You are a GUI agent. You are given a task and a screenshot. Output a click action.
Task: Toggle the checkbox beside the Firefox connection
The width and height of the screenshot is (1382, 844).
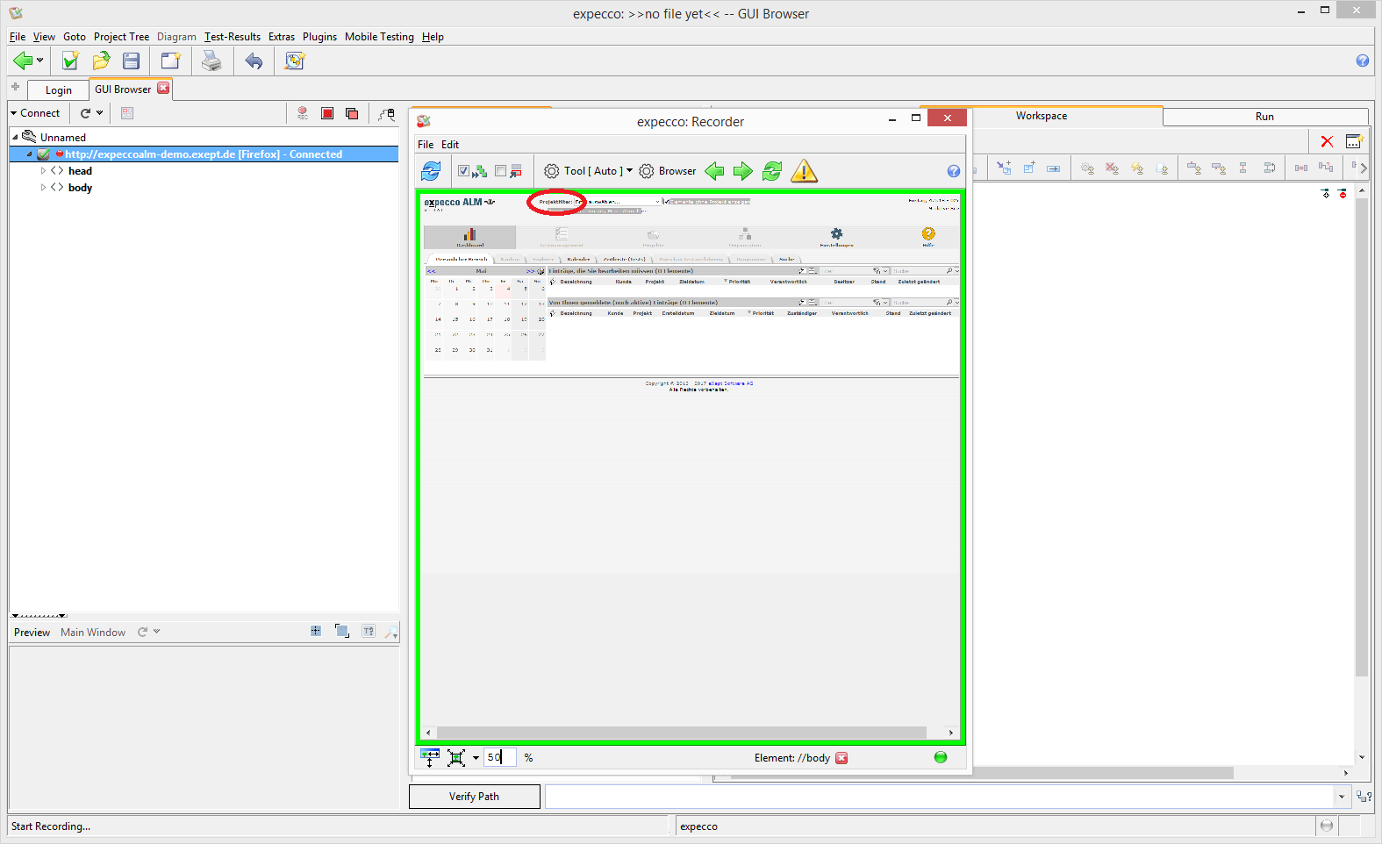(x=43, y=154)
